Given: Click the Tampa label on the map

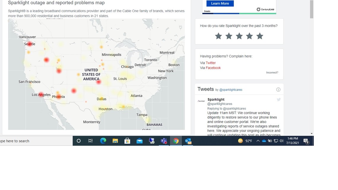Looking at the screenshot, I should (x=142, y=115).
